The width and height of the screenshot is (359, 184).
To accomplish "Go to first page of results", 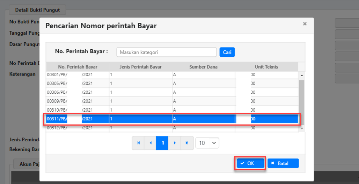I will click(138, 143).
